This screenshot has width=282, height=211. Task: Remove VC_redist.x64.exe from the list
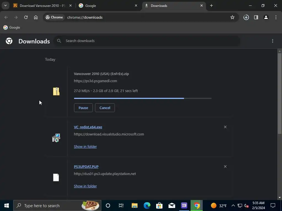(x=225, y=127)
